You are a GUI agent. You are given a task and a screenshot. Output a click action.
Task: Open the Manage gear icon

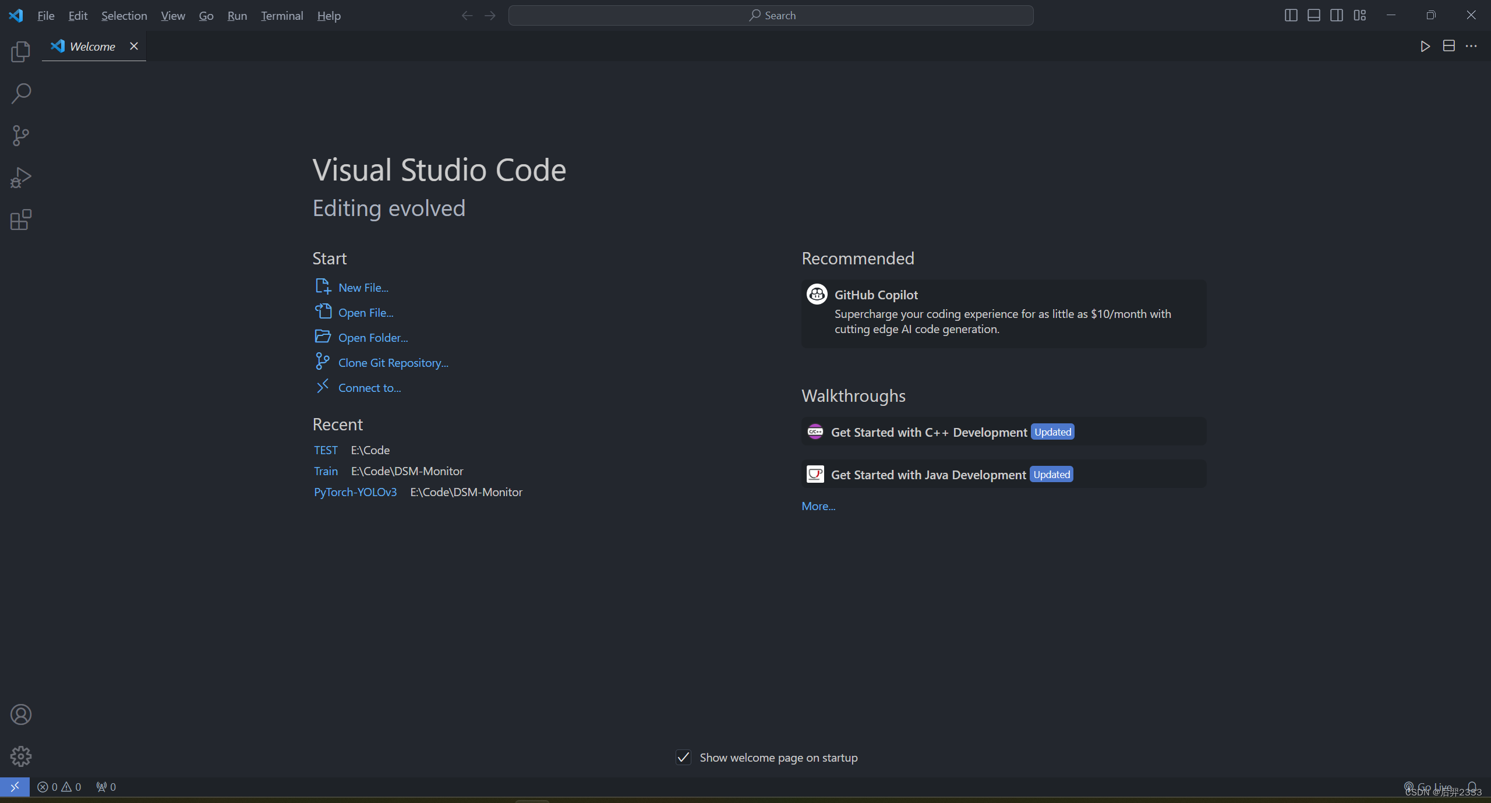click(x=20, y=756)
